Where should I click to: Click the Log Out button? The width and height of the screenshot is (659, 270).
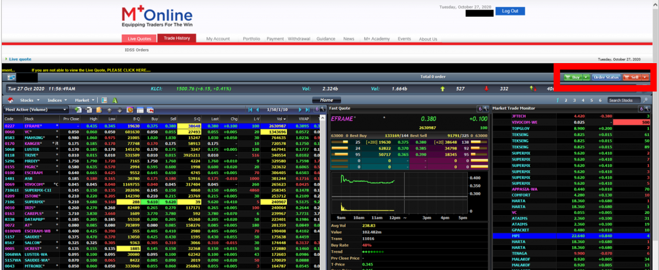tap(510, 11)
